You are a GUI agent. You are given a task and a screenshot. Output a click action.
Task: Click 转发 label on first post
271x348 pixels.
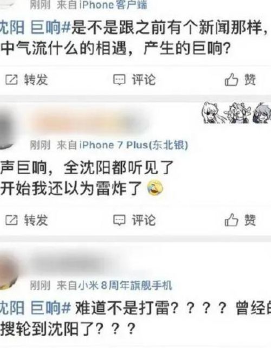coord(36,80)
